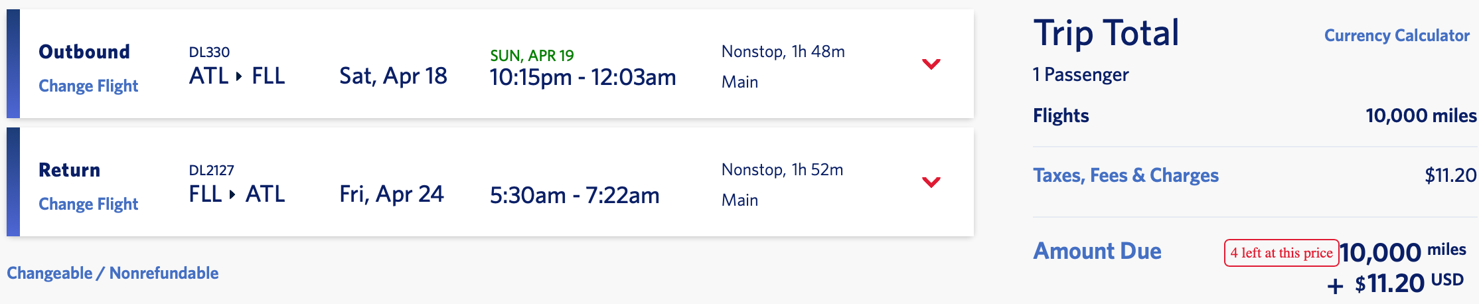The height and width of the screenshot is (304, 1479).
Task: Click the Fri, Apr 24 return date
Action: pos(392,194)
